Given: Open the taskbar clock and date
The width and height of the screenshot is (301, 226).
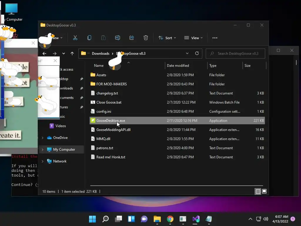Looking at the screenshot, I should [280, 219].
